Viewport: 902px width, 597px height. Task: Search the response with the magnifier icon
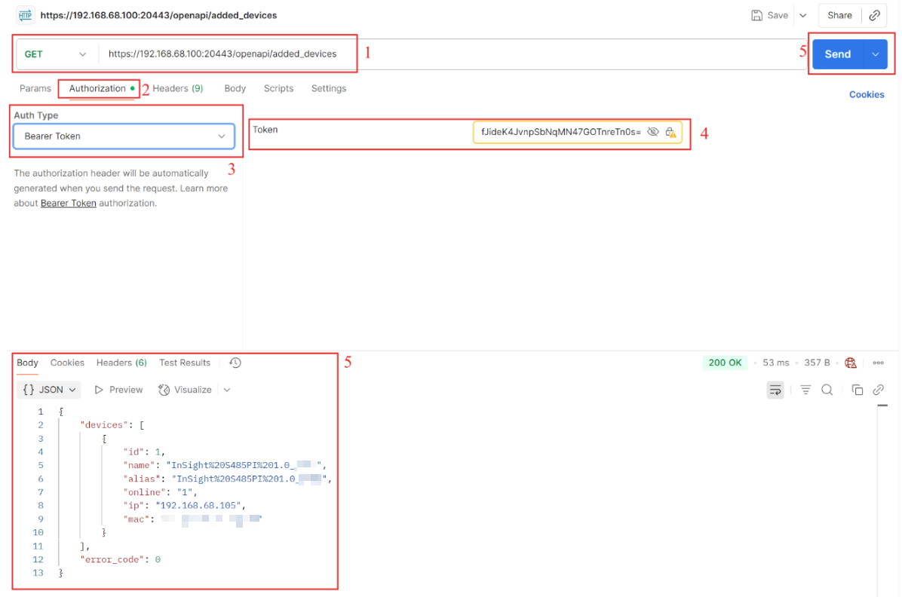coord(827,390)
